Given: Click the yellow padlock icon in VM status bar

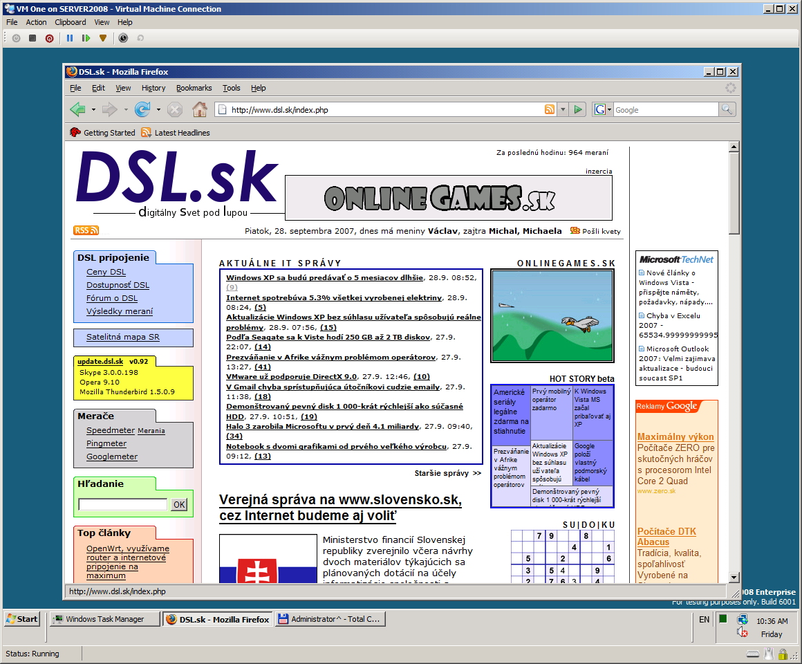Looking at the screenshot, I should click(783, 654).
